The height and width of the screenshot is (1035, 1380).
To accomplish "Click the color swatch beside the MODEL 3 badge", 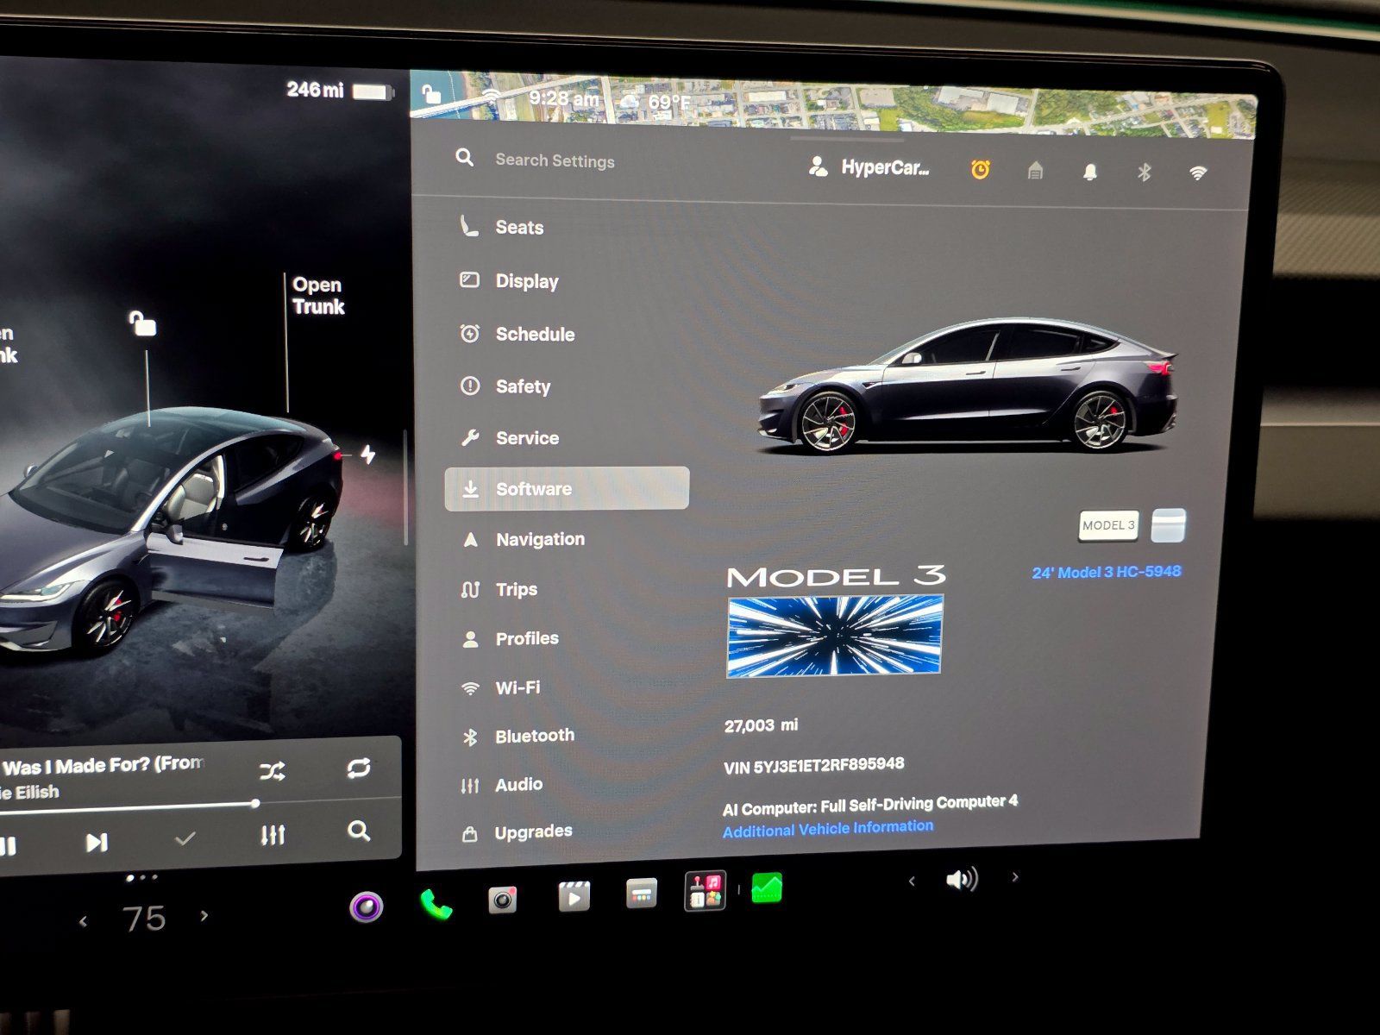I will click(x=1169, y=525).
